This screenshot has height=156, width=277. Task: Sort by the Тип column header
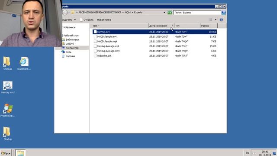point(187,26)
